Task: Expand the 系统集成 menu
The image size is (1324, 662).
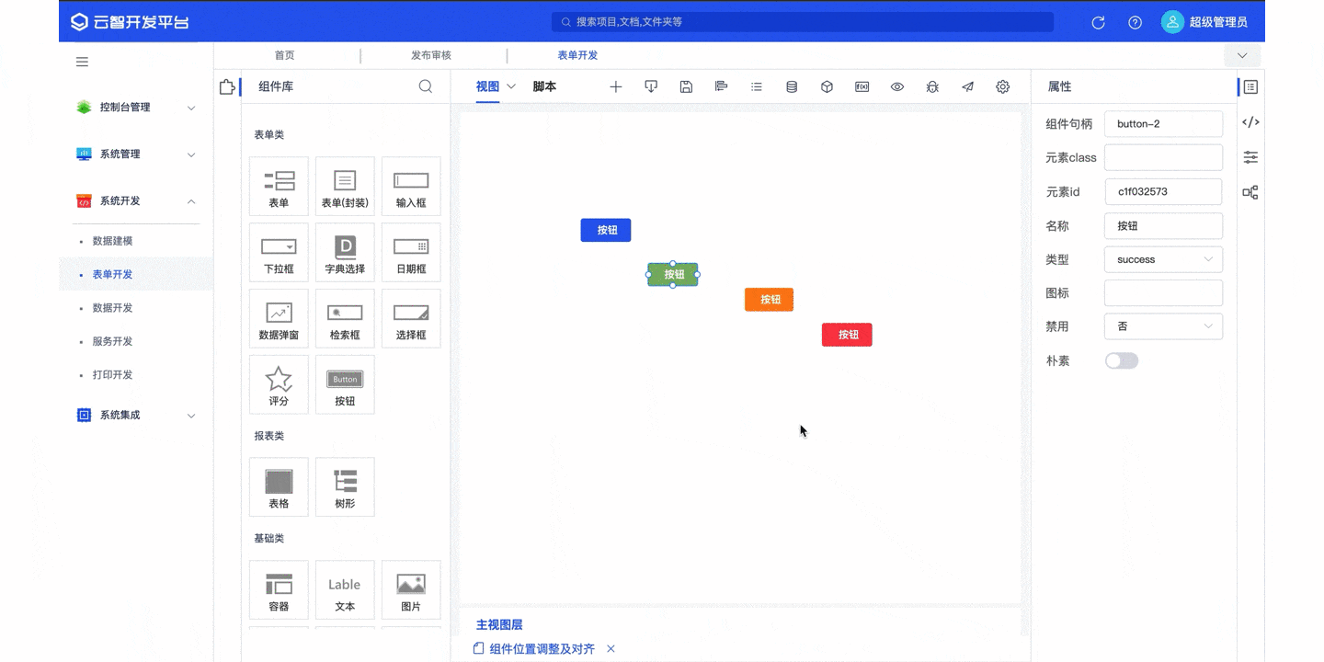Action: coord(136,416)
